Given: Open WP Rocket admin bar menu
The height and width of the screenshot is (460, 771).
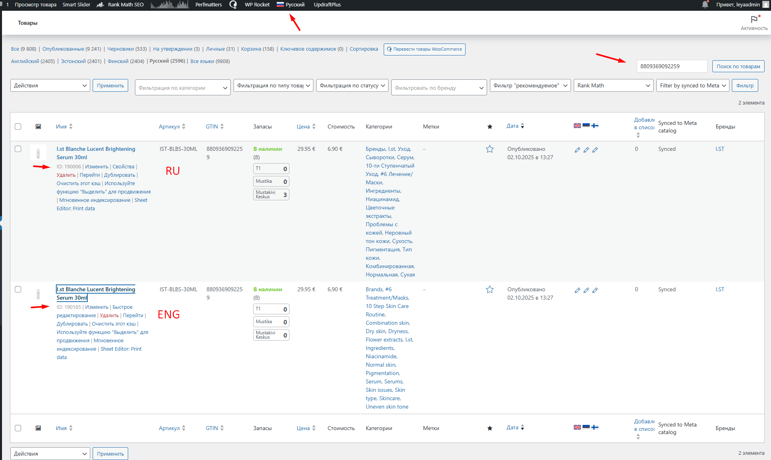Looking at the screenshot, I should [x=257, y=5].
